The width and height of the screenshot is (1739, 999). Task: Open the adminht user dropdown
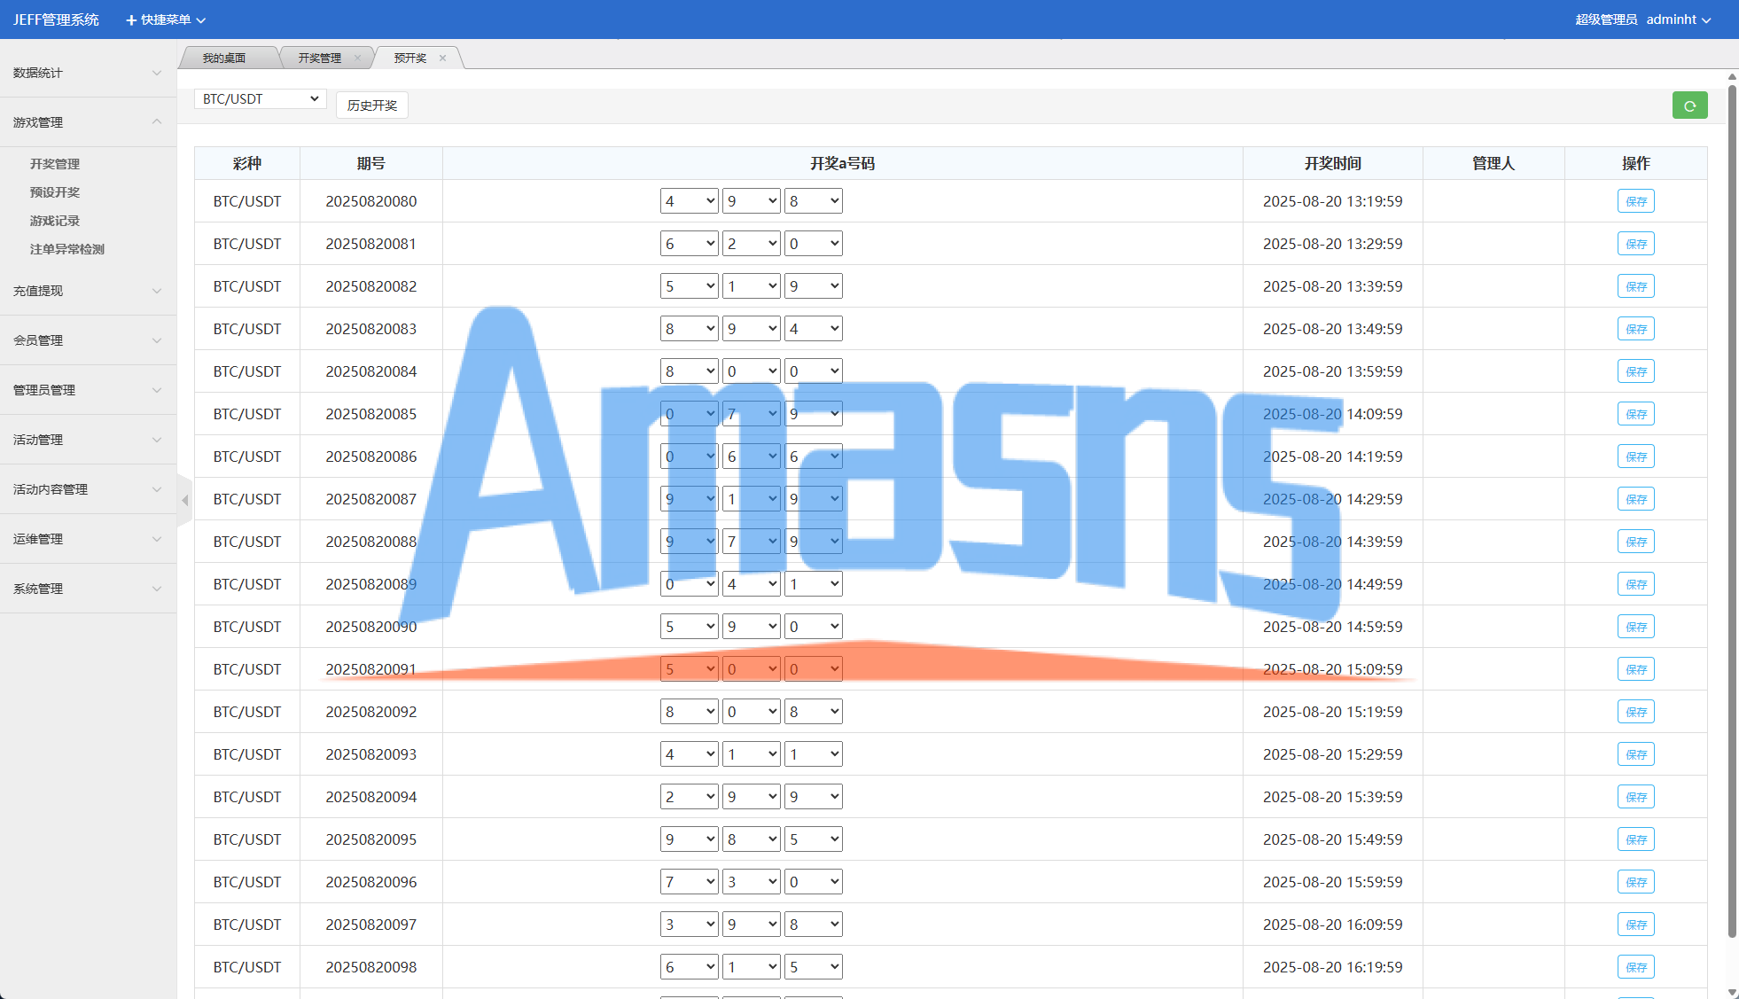[1678, 20]
